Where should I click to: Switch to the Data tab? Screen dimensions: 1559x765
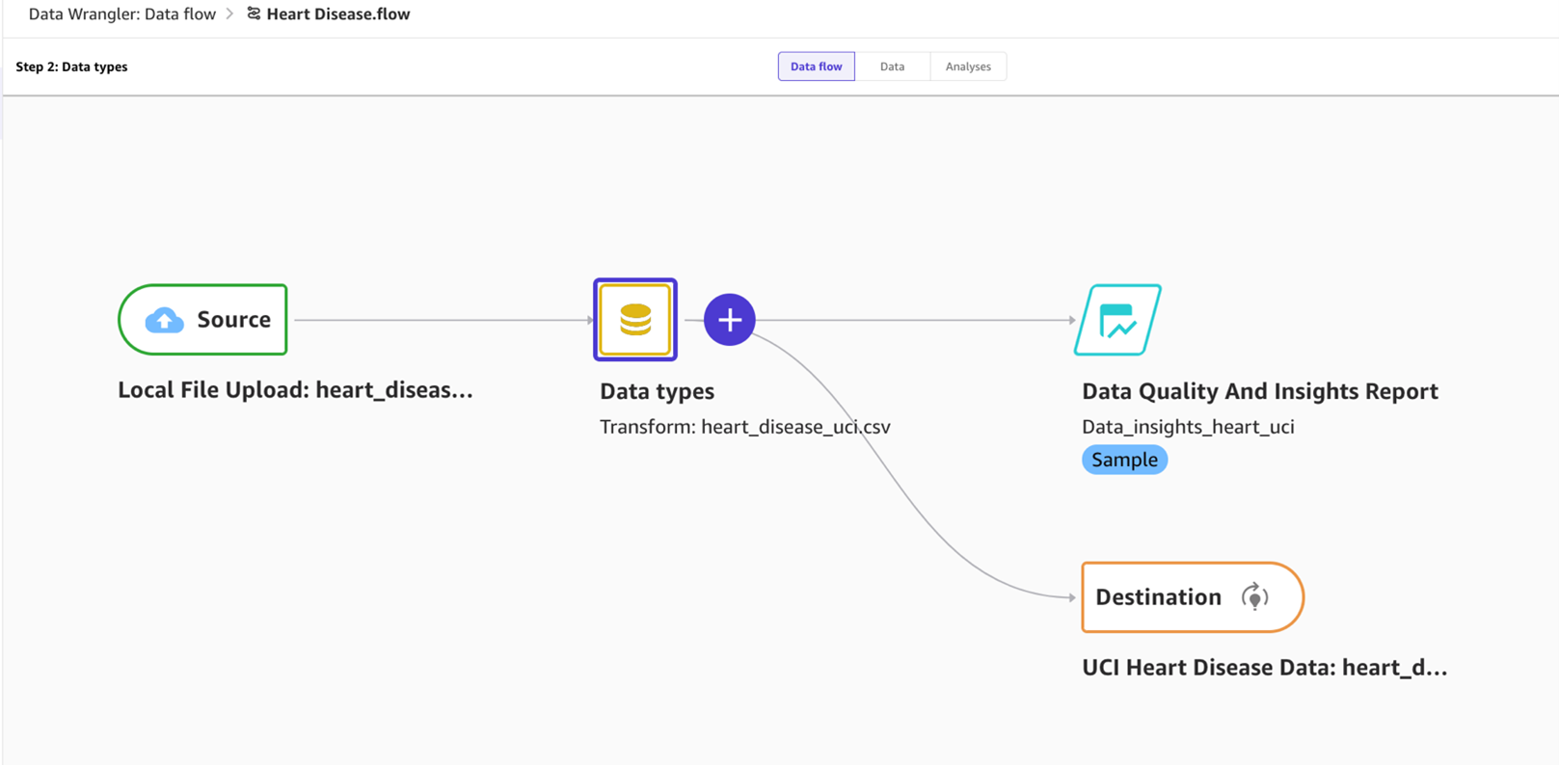(893, 66)
